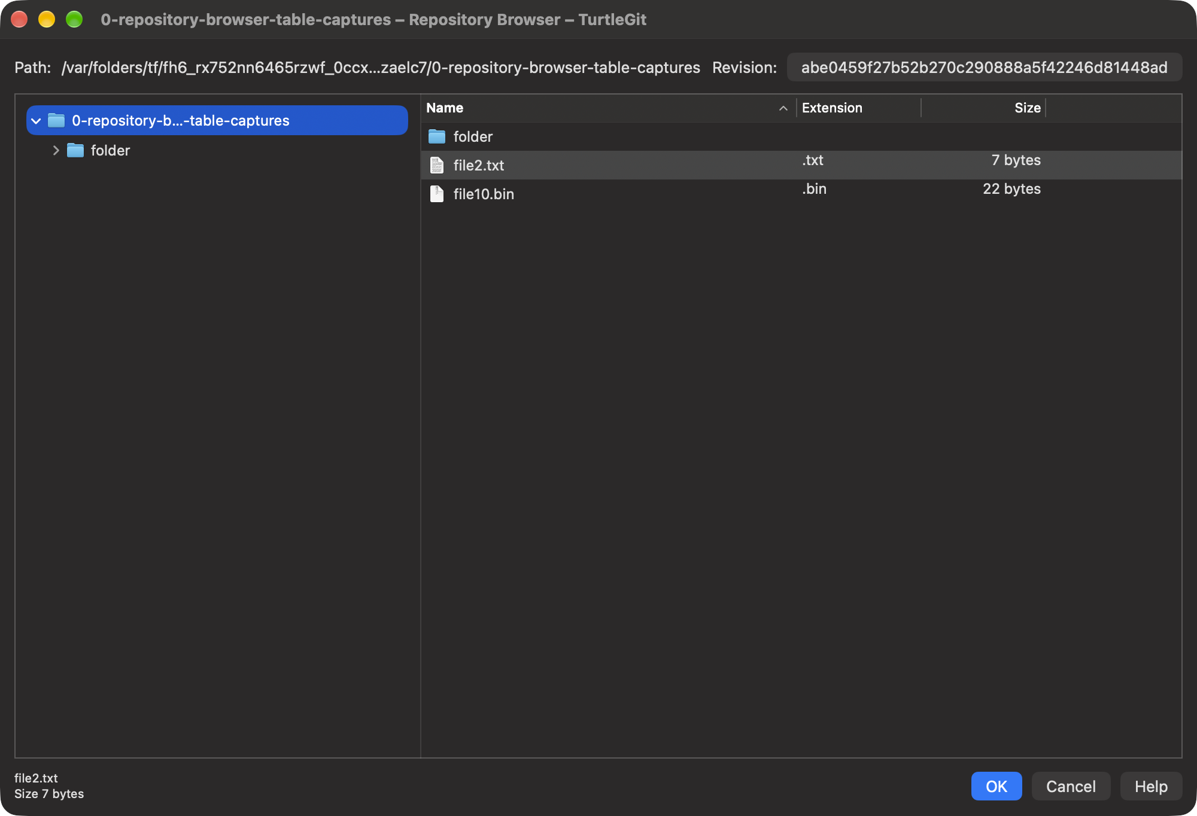Click the 7 bytes size cell
The image size is (1197, 816).
coord(1016,160)
